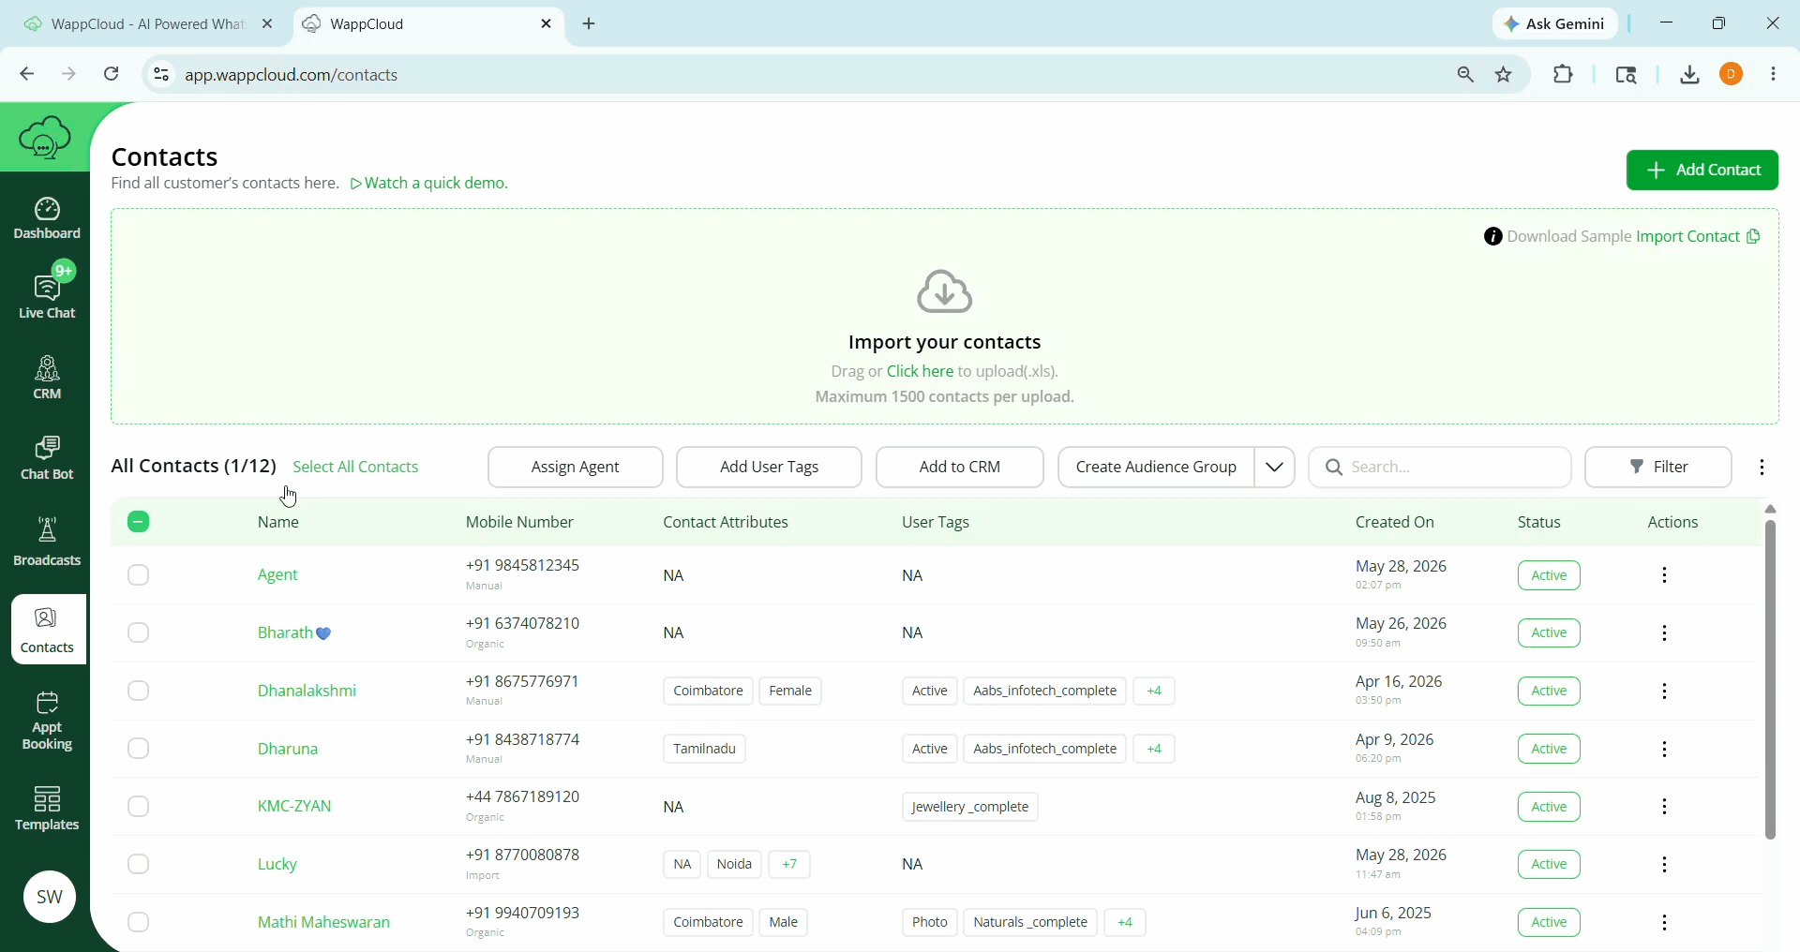
Task: Open the browser downloads icon
Action: (1689, 75)
